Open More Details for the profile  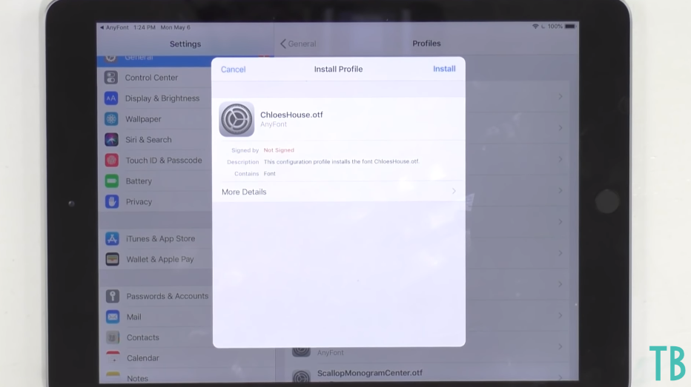[x=338, y=192]
